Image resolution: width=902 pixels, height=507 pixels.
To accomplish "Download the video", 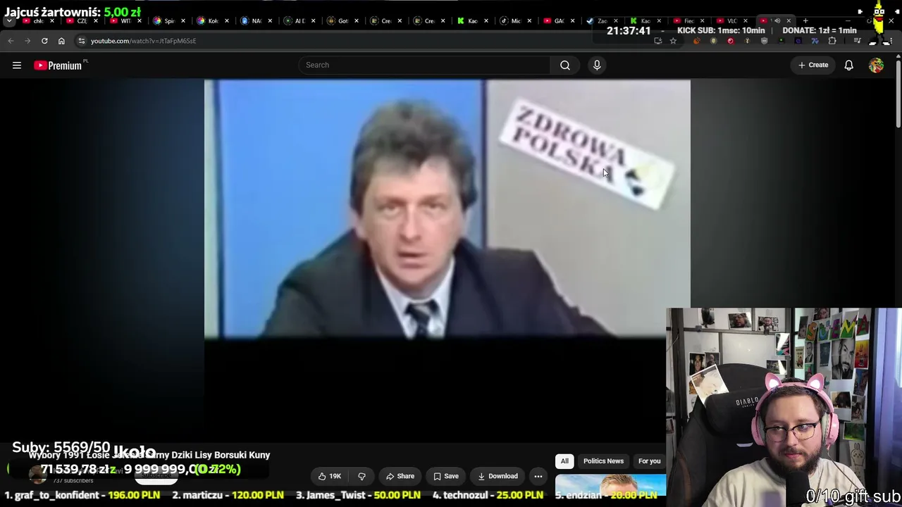I will 498,476.
